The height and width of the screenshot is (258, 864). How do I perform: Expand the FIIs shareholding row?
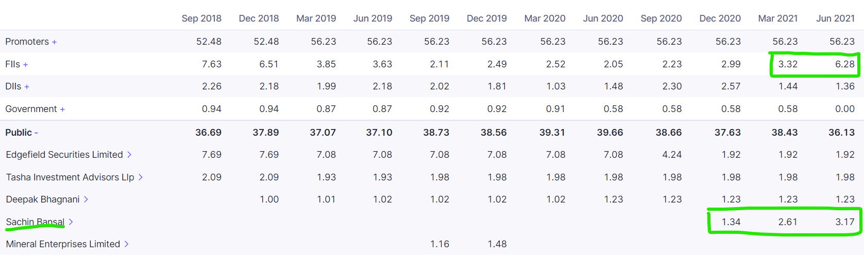pos(25,65)
